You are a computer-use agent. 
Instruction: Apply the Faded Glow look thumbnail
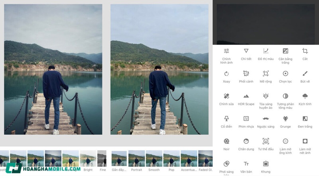click(x=205, y=161)
